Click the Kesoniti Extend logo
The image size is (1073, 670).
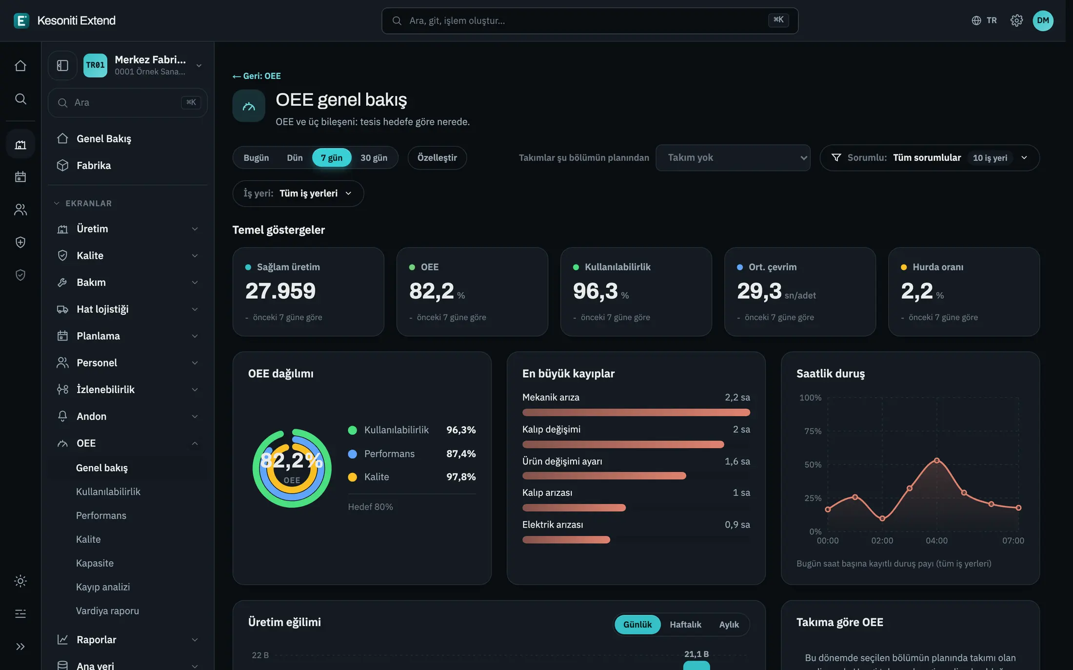[x=65, y=20]
